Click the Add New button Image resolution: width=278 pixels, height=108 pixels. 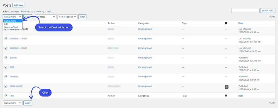click(x=18, y=5)
